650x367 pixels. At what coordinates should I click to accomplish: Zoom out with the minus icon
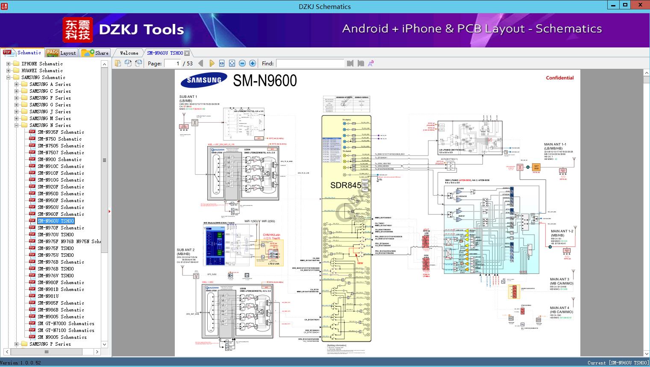pos(242,63)
